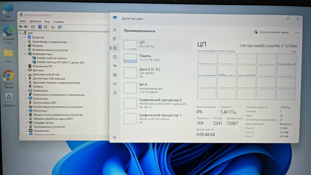Open the Вид menu in Device Manager
Screen dimensions: 311x175
[47, 21]
